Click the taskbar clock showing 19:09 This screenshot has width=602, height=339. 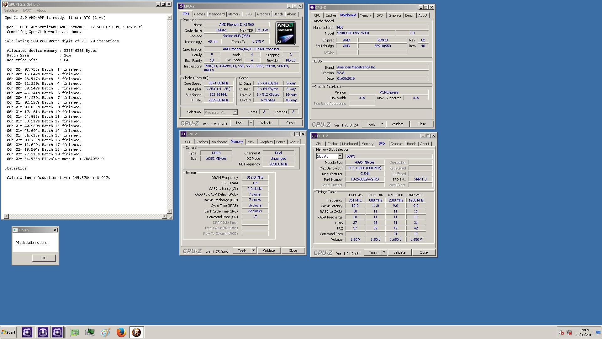point(584,330)
